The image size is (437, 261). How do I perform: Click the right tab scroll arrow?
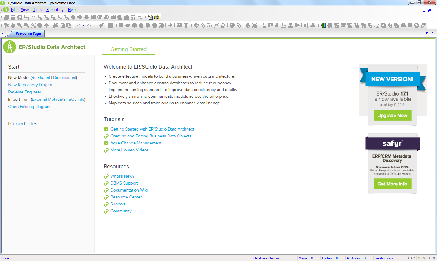tap(427, 33)
